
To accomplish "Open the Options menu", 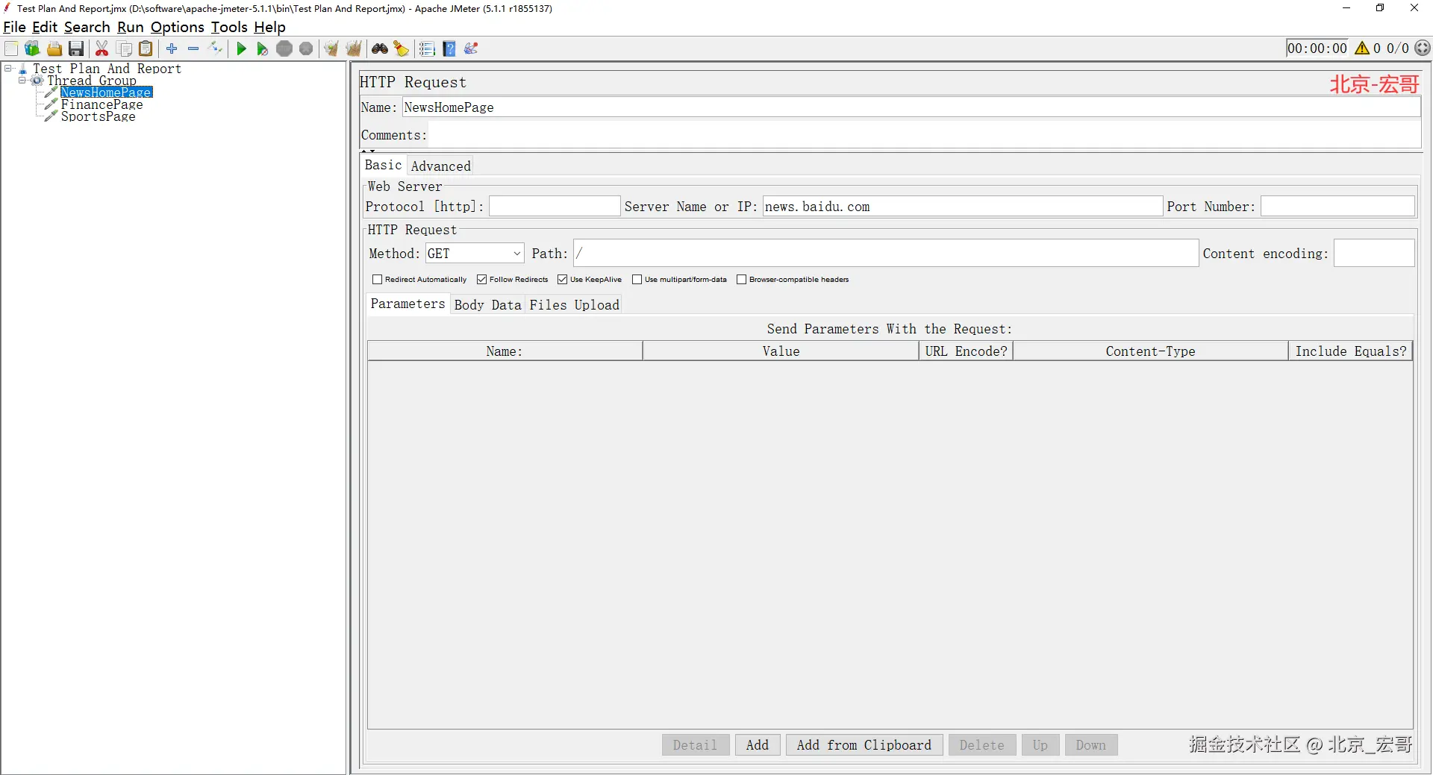I will [177, 27].
